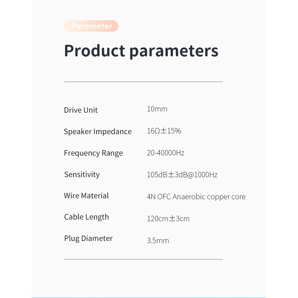The image size is (298, 298).
Task: Click the 10mm drive unit value
Action: click(x=157, y=109)
